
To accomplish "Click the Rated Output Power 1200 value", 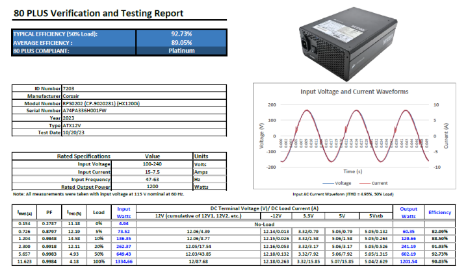I will pyautogui.click(x=152, y=187).
